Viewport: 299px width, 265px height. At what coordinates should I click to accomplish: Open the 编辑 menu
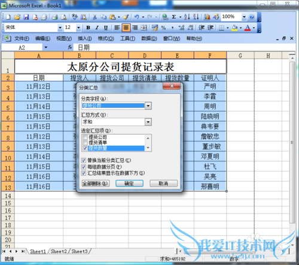coord(42,38)
